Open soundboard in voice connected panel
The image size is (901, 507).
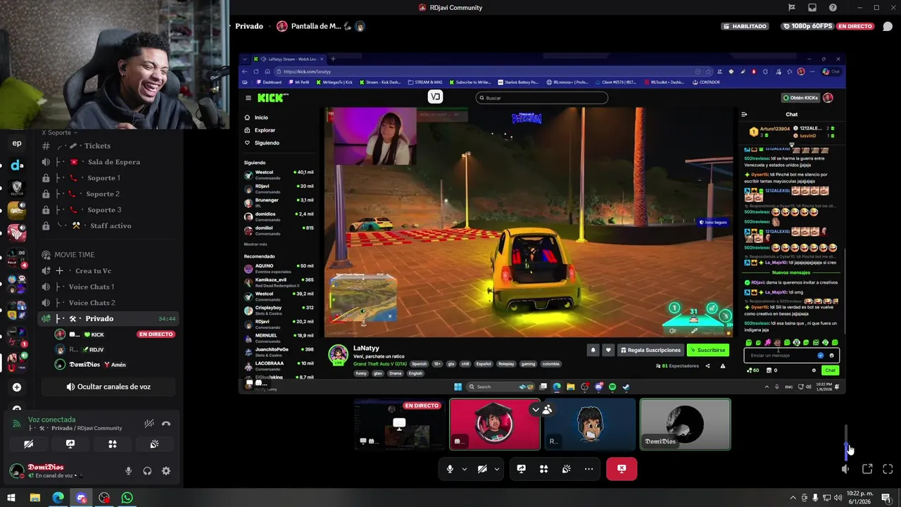(x=154, y=444)
